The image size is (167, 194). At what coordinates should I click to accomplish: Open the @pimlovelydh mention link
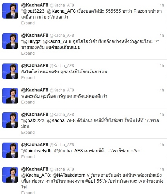coord(37,151)
